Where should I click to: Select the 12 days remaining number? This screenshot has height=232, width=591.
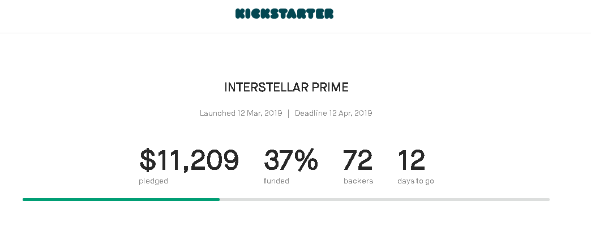coord(411,161)
